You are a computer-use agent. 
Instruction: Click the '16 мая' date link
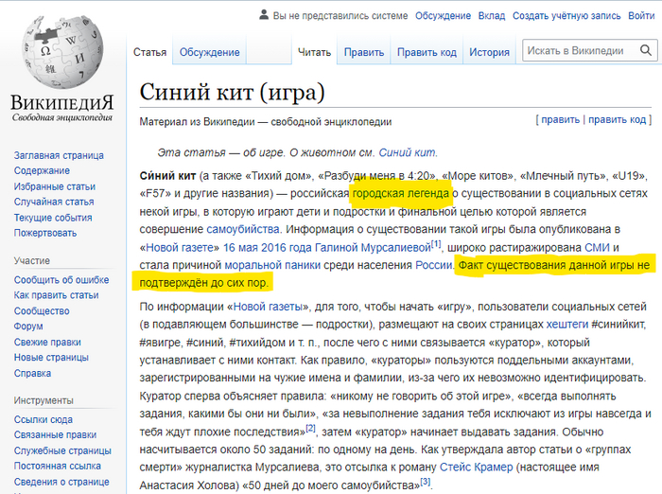coord(240,247)
